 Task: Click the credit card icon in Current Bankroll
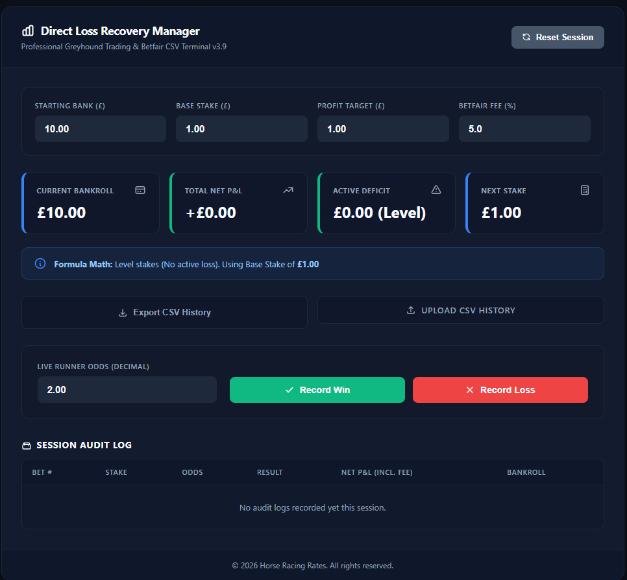coord(140,190)
